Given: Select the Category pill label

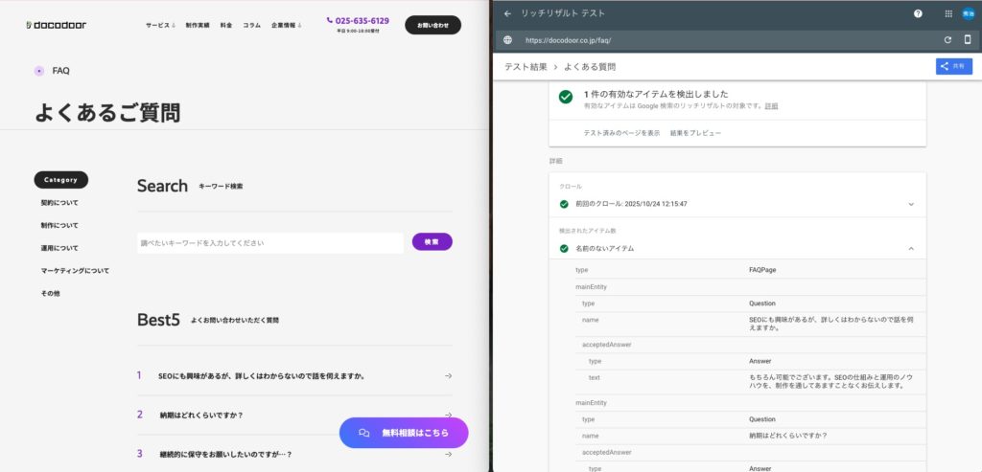Looking at the screenshot, I should tap(60, 180).
